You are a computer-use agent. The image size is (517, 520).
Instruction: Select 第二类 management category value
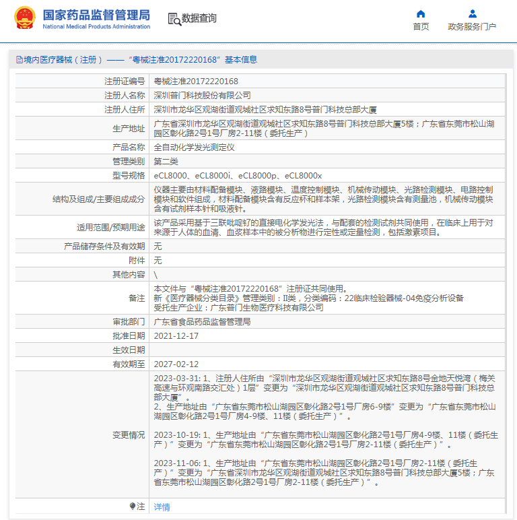click(x=166, y=162)
